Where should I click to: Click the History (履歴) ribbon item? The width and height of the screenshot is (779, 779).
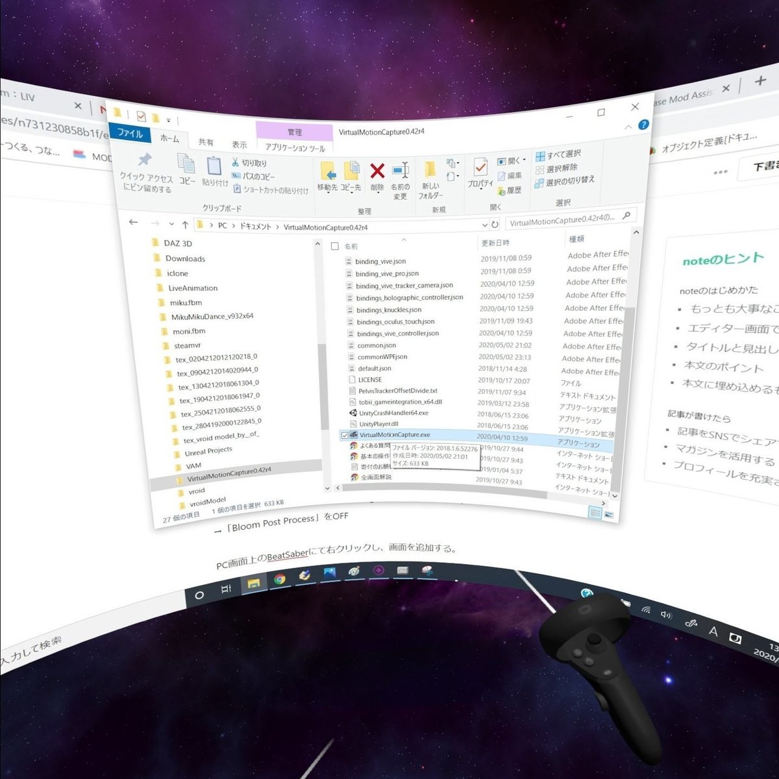click(510, 190)
